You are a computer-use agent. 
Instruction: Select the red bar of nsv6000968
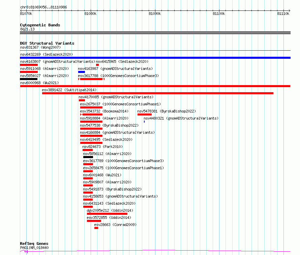155,86
